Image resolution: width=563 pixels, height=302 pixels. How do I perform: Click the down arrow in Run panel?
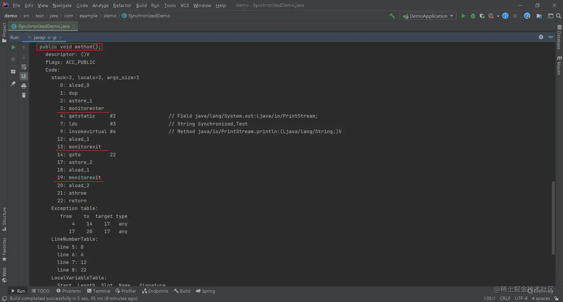pyautogui.click(x=24, y=57)
